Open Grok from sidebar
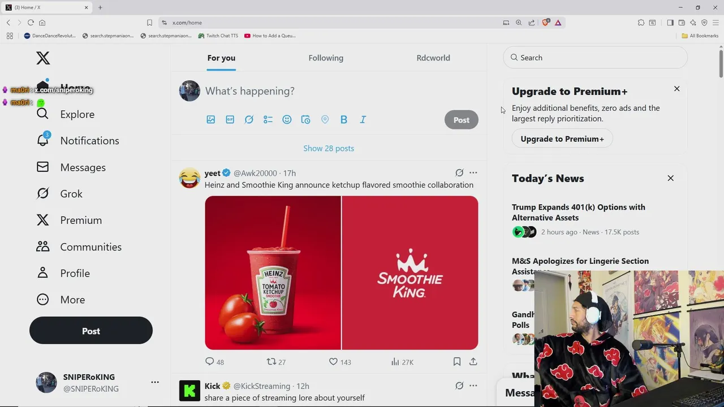 coord(59,194)
